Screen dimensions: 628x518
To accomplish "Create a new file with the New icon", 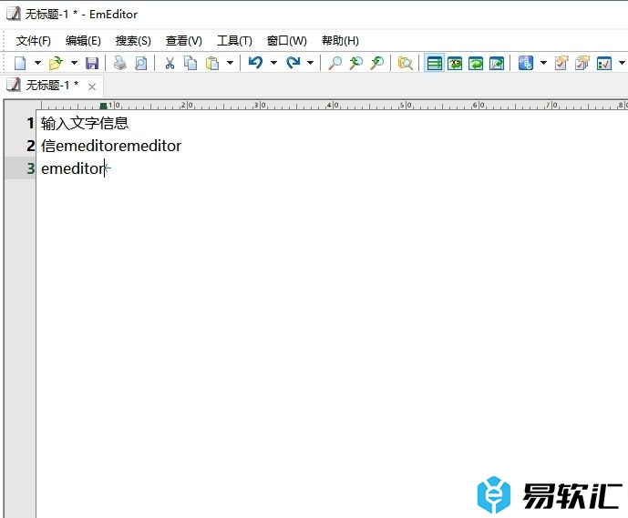I will pos(20,63).
